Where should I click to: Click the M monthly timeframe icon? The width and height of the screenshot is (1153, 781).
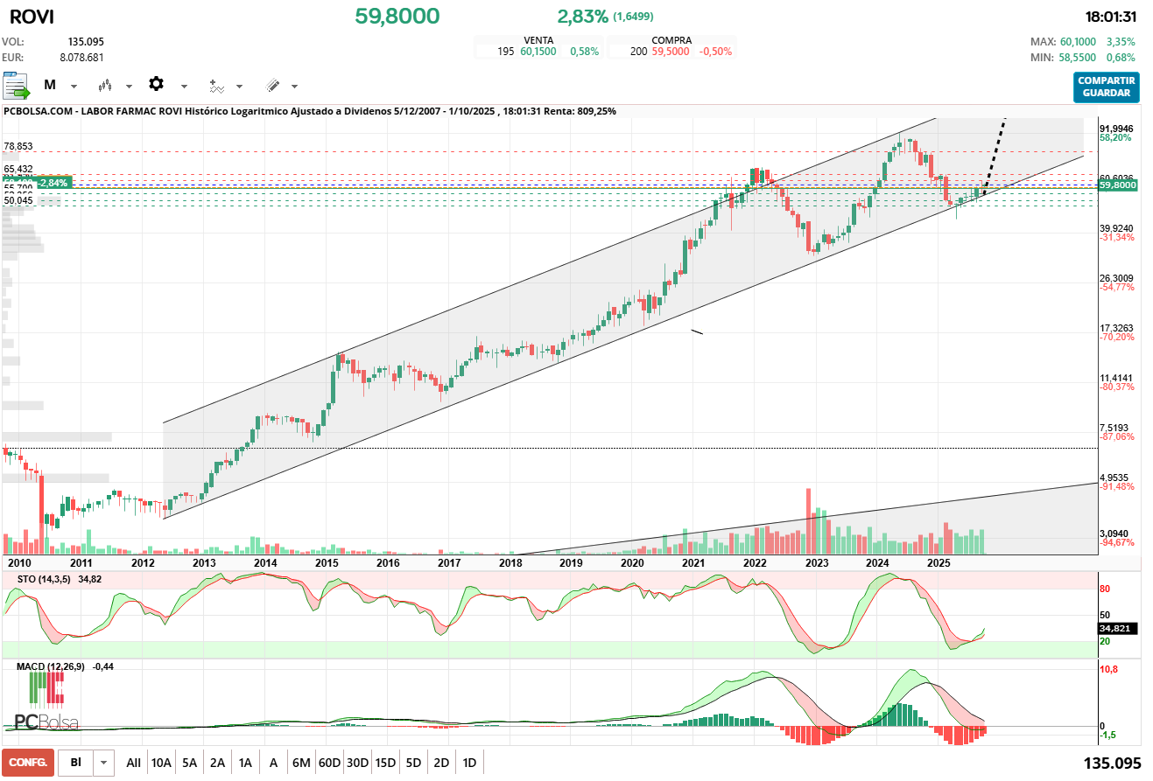point(50,86)
